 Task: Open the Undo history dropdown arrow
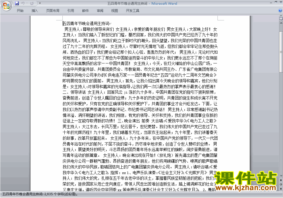pos(27,3)
